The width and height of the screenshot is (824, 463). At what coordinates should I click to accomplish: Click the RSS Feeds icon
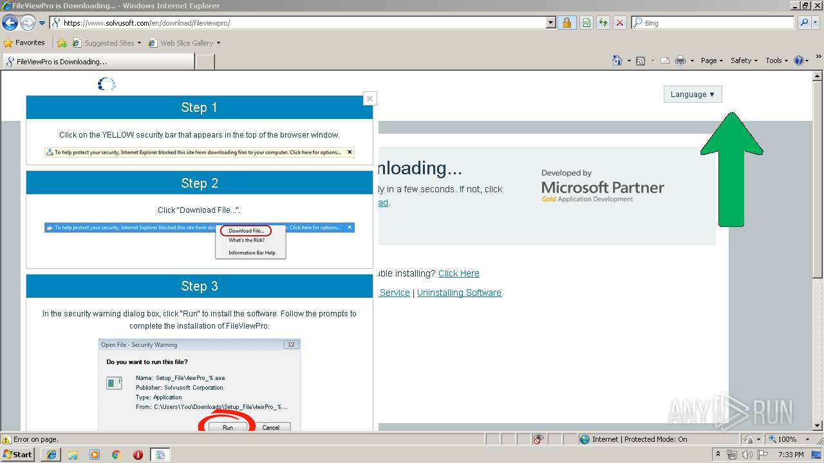coord(641,60)
